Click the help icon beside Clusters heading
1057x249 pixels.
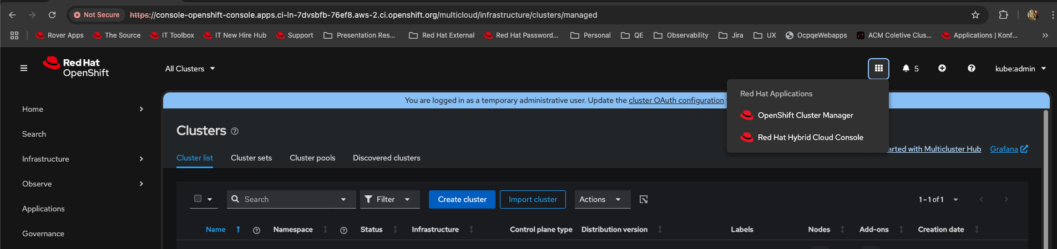pyautogui.click(x=235, y=132)
